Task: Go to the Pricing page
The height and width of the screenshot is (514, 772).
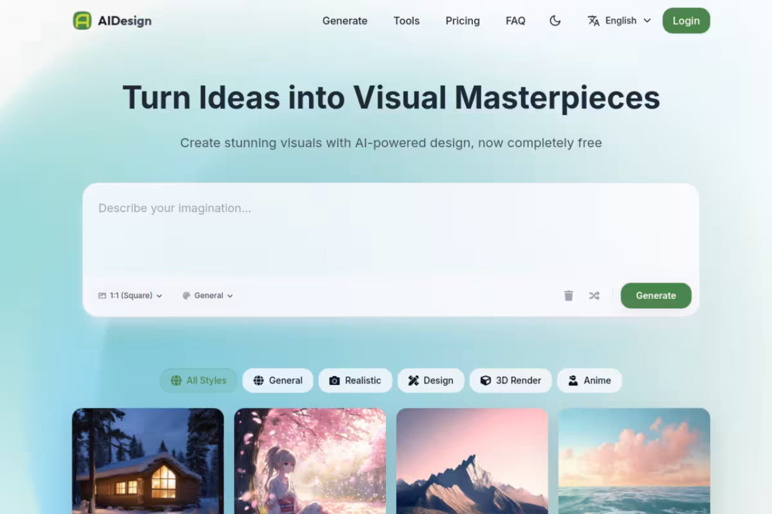Action: [463, 21]
